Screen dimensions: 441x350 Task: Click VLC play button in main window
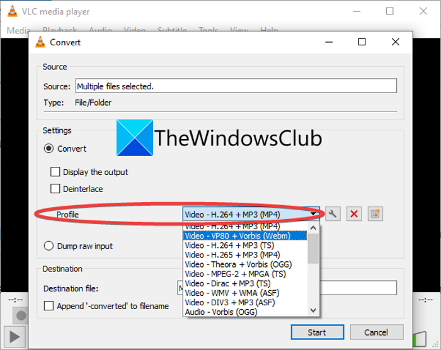pyautogui.click(x=14, y=337)
